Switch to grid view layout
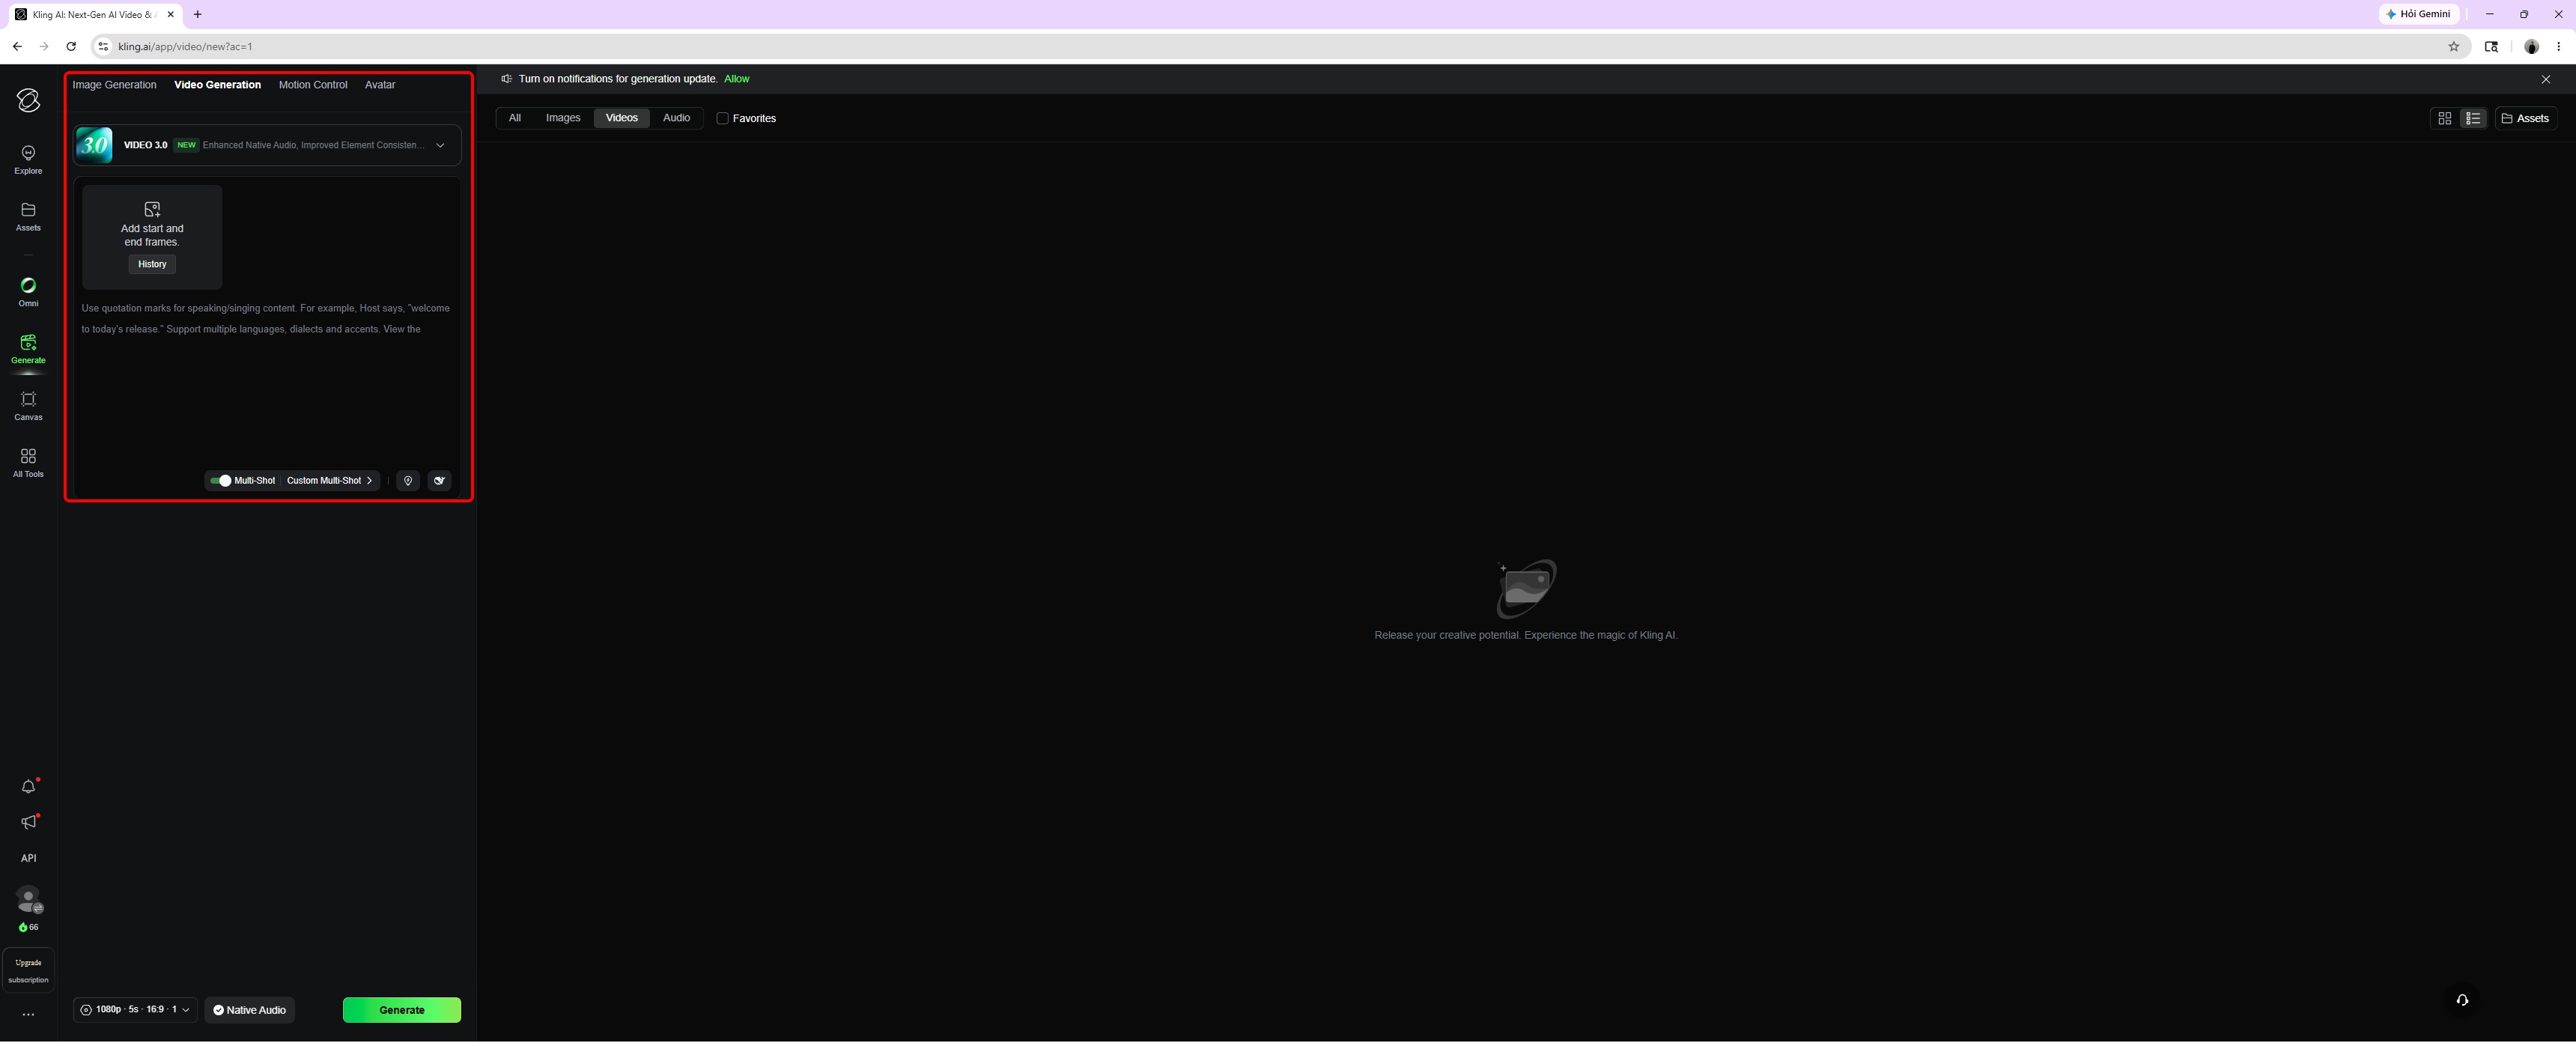Screen dimensions: 2576x1046 click(x=2445, y=118)
